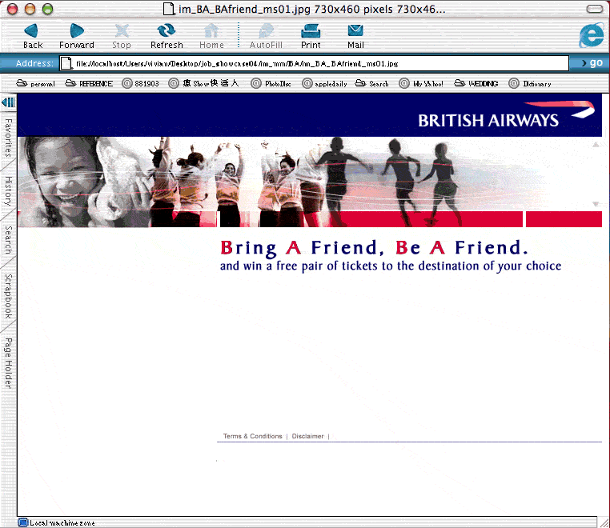Open the PhotoDisc bookmark

[271, 83]
